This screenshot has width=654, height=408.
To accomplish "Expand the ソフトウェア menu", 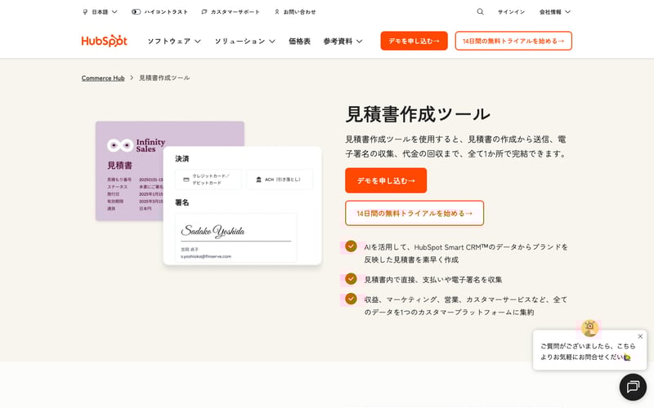I will tap(174, 42).
